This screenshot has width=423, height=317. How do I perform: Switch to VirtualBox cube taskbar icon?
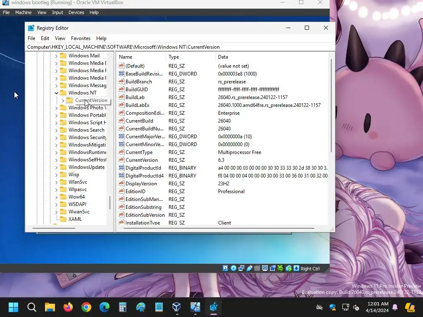point(177,307)
